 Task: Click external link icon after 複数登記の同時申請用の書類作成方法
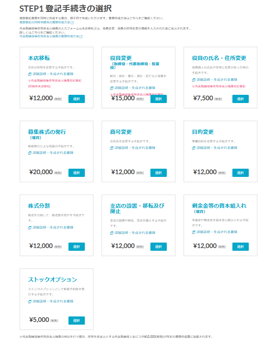[x=72, y=23]
